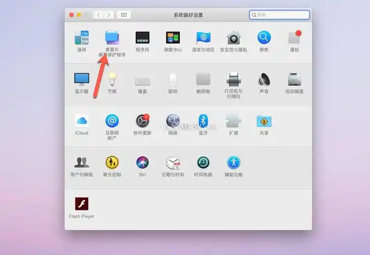Show all preferences with the grid button
This screenshot has height=255, width=370.
tap(124, 15)
